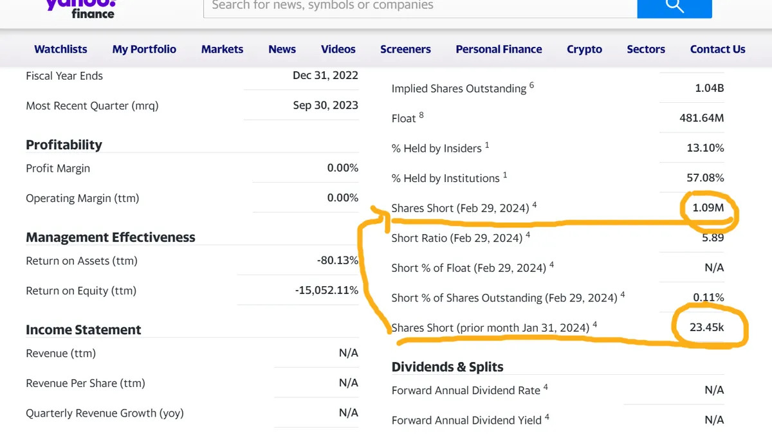772x434 pixels.
Task: Click the blue search magnifier button
Action: pos(674,6)
